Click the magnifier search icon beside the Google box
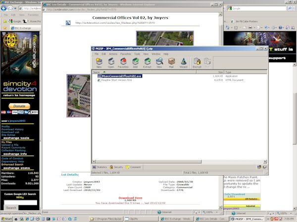The height and width of the screenshot is (222, 297). click(x=290, y=8)
